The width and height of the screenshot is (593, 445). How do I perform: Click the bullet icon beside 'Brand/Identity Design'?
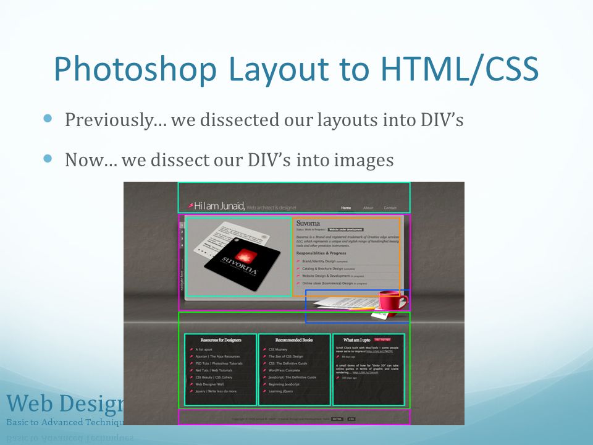[x=298, y=261]
